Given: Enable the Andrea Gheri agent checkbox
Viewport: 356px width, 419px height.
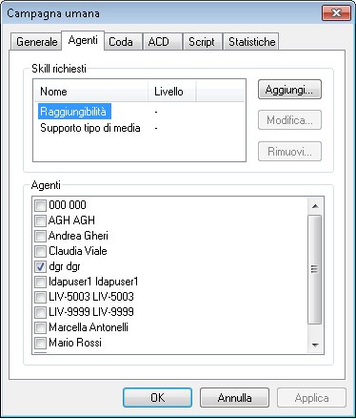Looking at the screenshot, I should (x=40, y=236).
